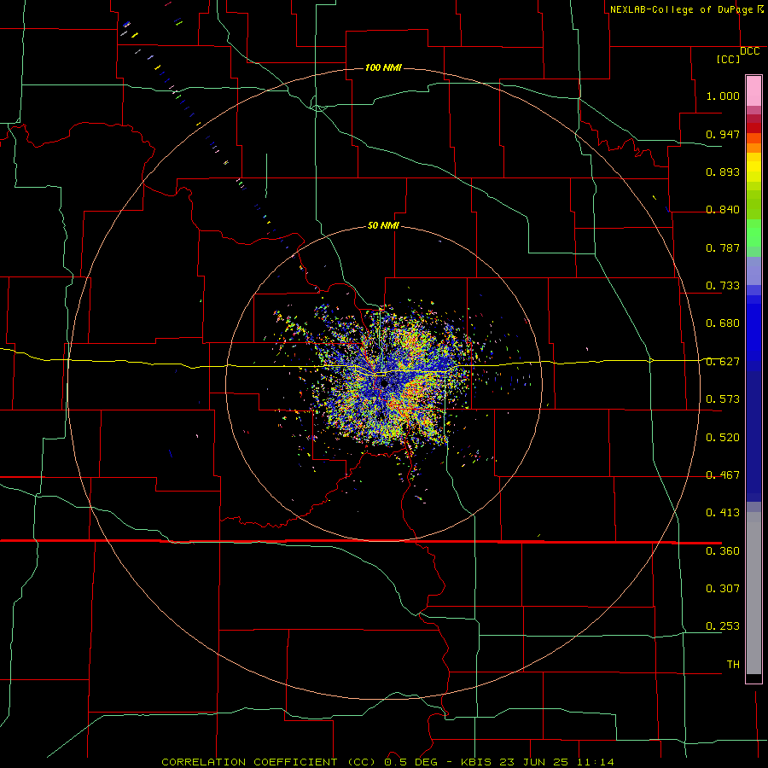768x768 pixels.
Task: Click the 100 NMI range ring label
Action: [x=383, y=67]
